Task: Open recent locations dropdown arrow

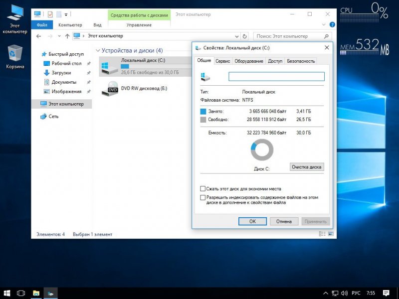Action: pyautogui.click(x=59, y=36)
